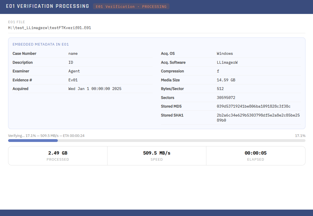Click the 'PROCESSED' stat label
313x216 pixels.
coord(58,160)
